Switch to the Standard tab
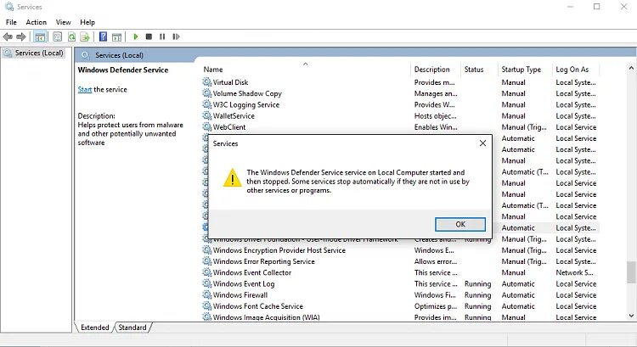 coord(132,327)
